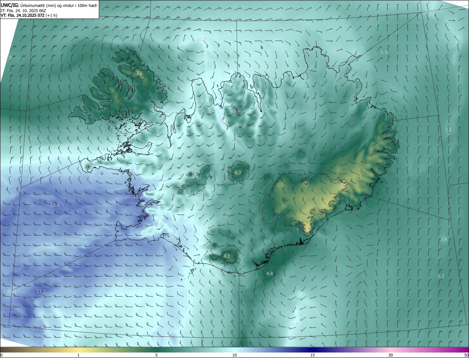Click the '30' tick on the color scale

pyautogui.click(x=391, y=355)
